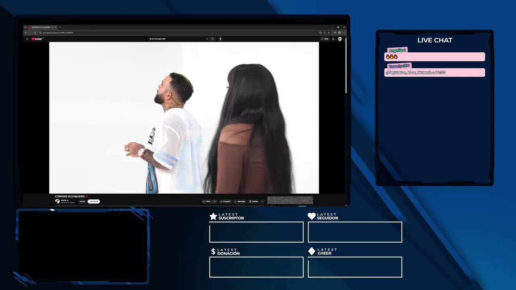Go back using browser back arrow
This screenshot has height=290, width=516.
point(26,33)
